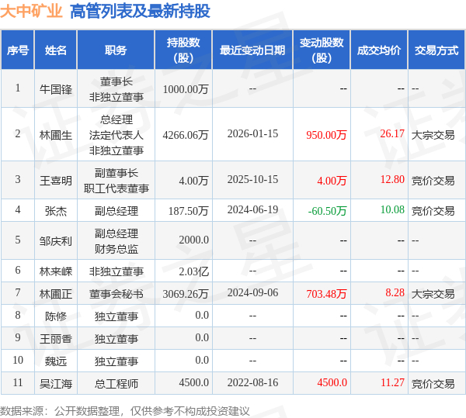Click 竞价交易 in 张杰's row
This screenshot has height=418, width=466.
[433, 211]
